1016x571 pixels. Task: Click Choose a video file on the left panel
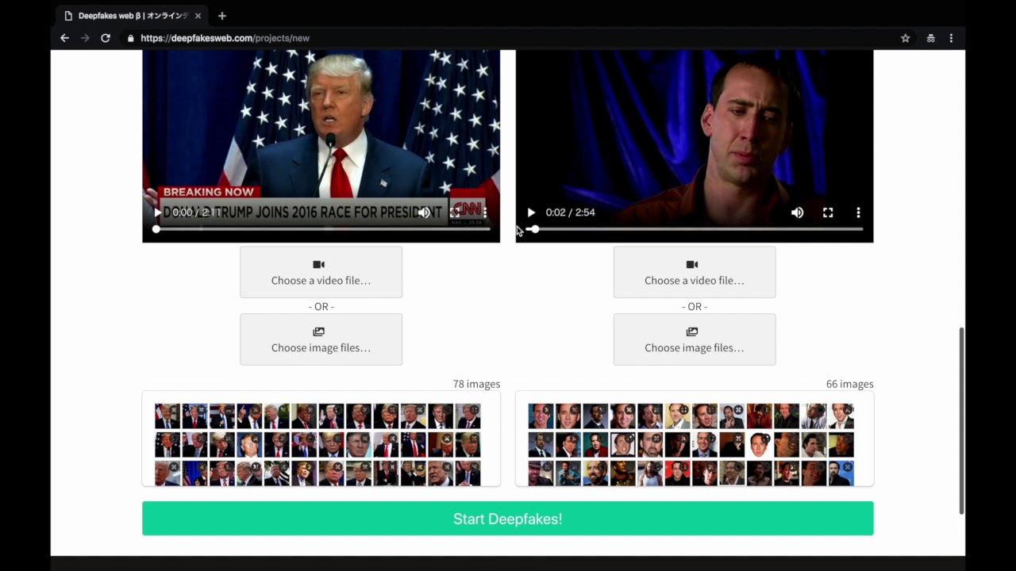(x=321, y=280)
